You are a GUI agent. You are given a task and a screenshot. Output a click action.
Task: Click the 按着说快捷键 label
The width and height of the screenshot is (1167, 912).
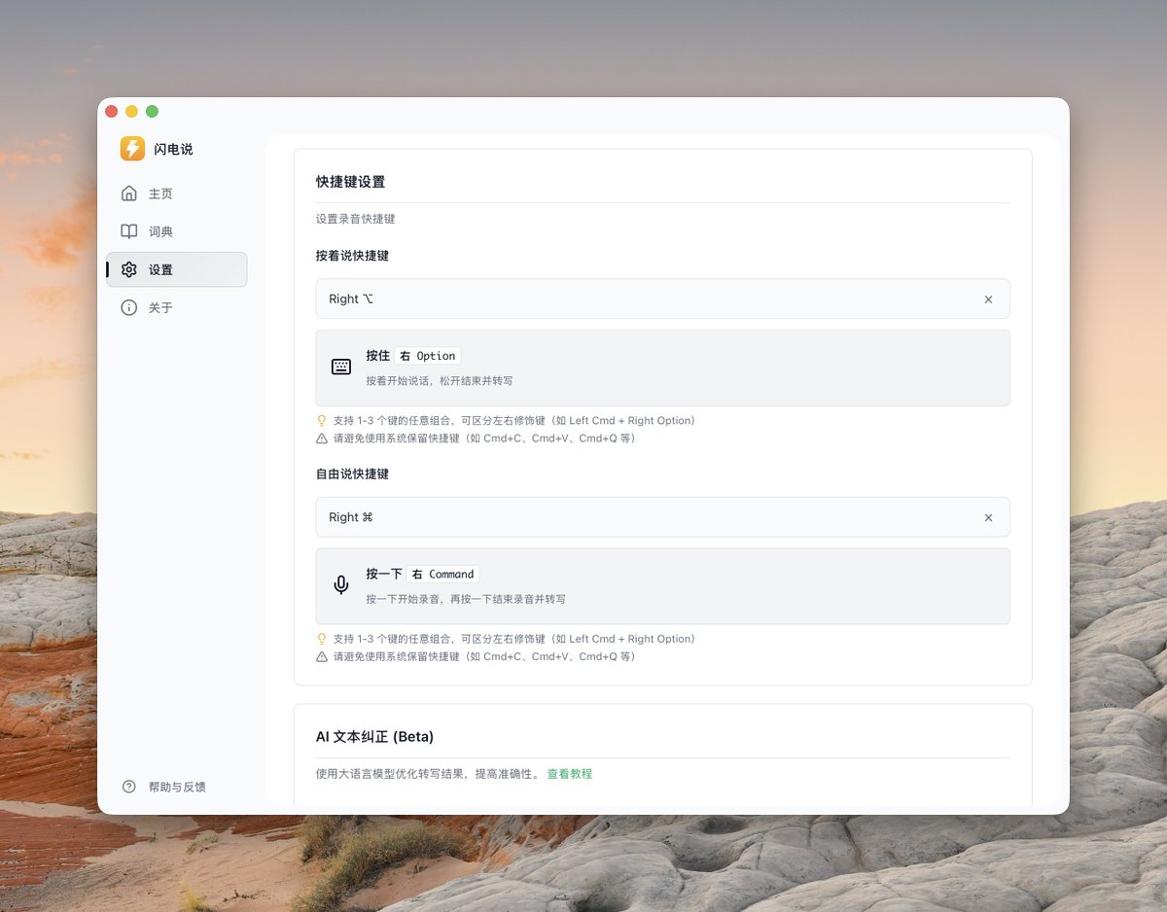coord(352,256)
